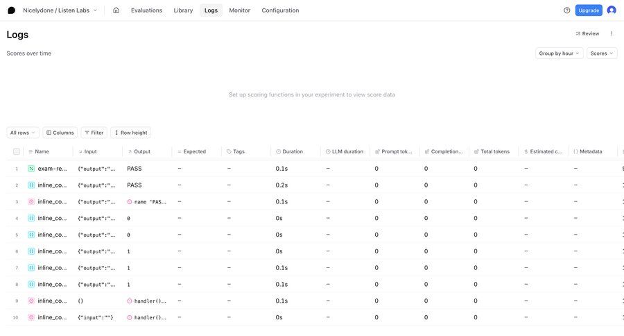This screenshot has height=336, width=624.
Task: Click the Output column header
Action: [x=142, y=151]
